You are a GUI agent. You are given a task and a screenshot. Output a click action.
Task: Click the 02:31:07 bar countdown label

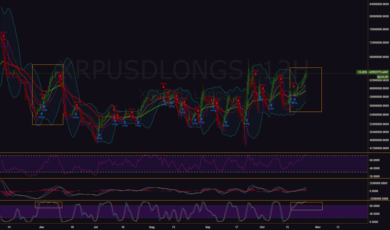pos(383,77)
